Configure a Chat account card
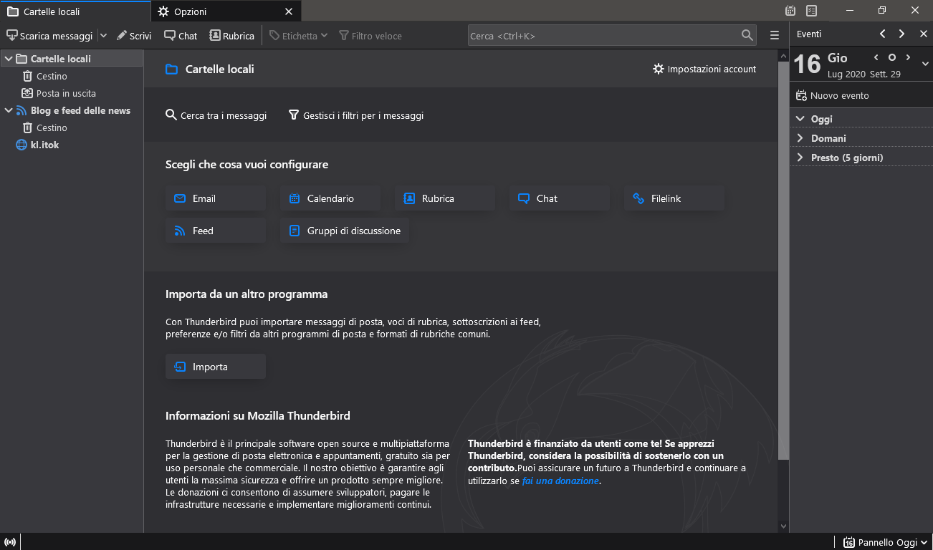This screenshot has width=933, height=550. (560, 198)
